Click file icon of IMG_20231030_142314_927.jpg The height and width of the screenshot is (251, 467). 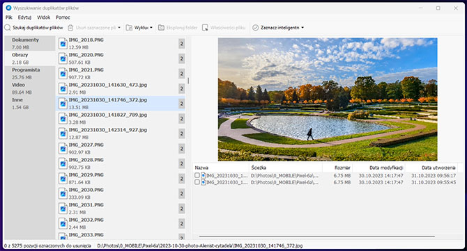63,133
